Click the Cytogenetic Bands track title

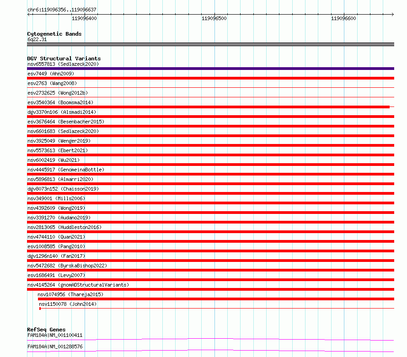[54, 34]
